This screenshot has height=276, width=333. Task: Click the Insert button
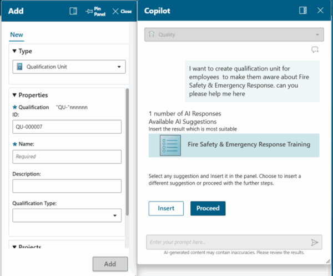tap(166, 208)
